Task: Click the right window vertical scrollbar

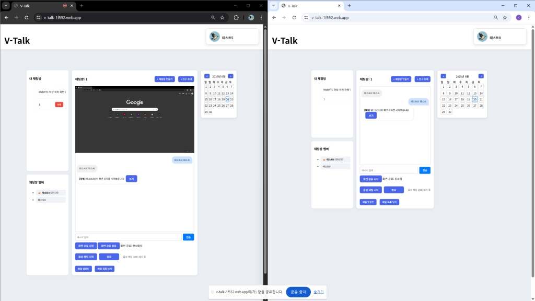Action: [532, 154]
